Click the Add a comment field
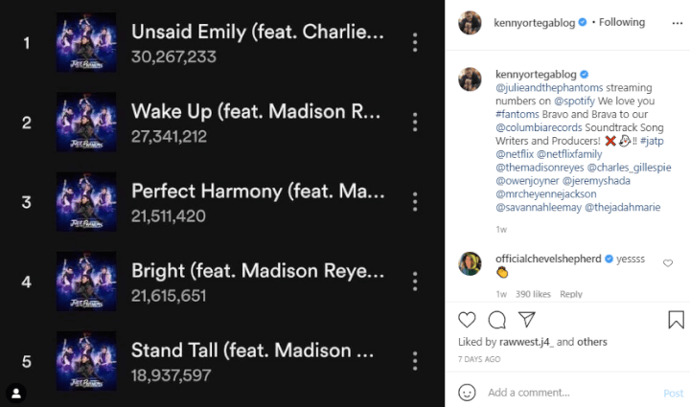The width and height of the screenshot is (690, 407). pyautogui.click(x=565, y=393)
